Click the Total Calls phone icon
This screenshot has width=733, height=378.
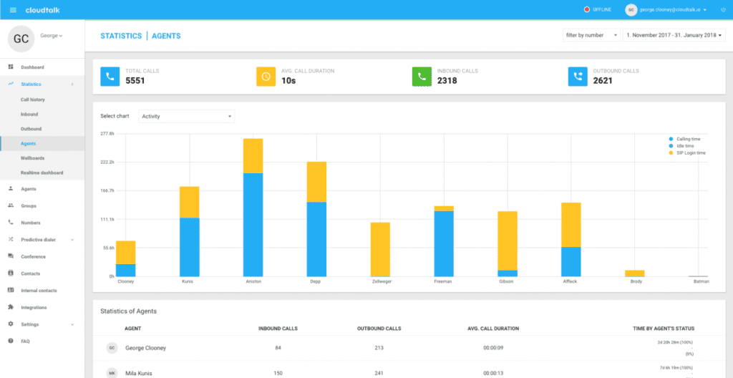point(110,77)
